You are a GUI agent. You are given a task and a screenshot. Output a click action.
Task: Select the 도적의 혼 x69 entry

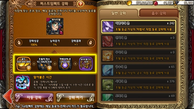[139, 97]
